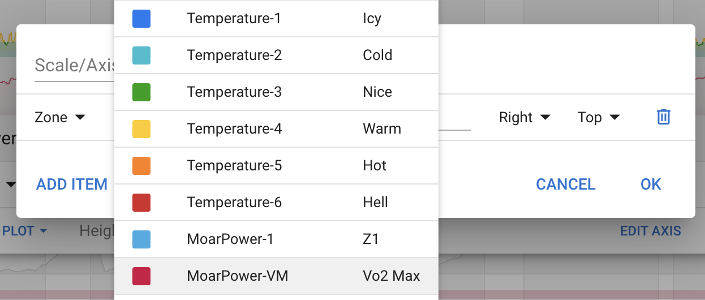Expand the Top position dropdown

[x=598, y=117]
